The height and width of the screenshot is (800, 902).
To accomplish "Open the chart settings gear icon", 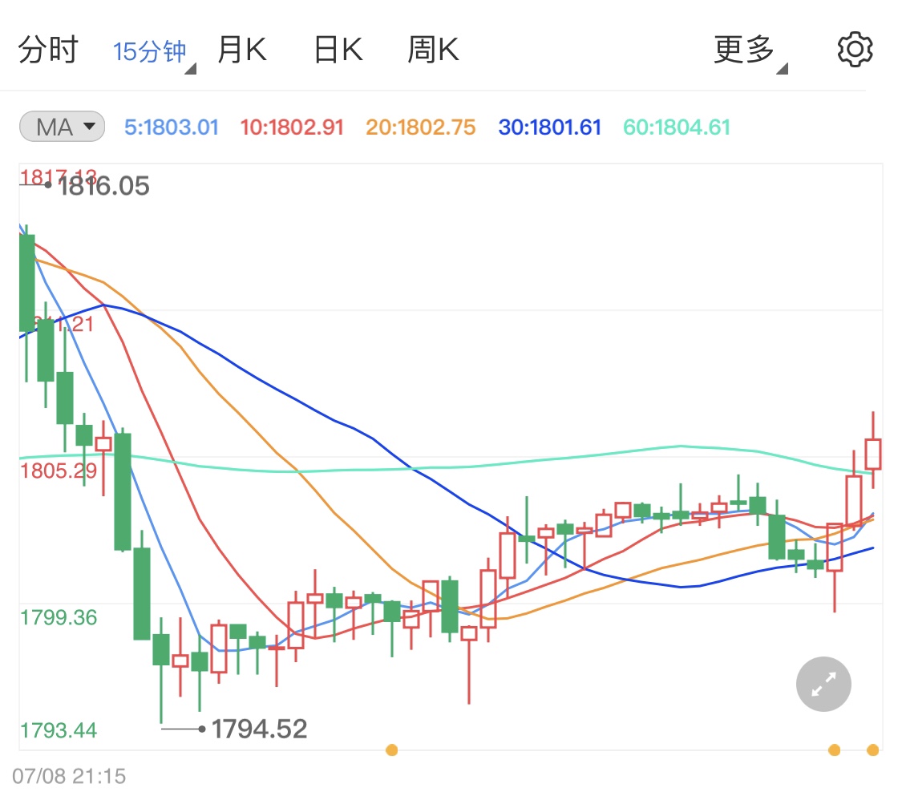I will click(855, 50).
